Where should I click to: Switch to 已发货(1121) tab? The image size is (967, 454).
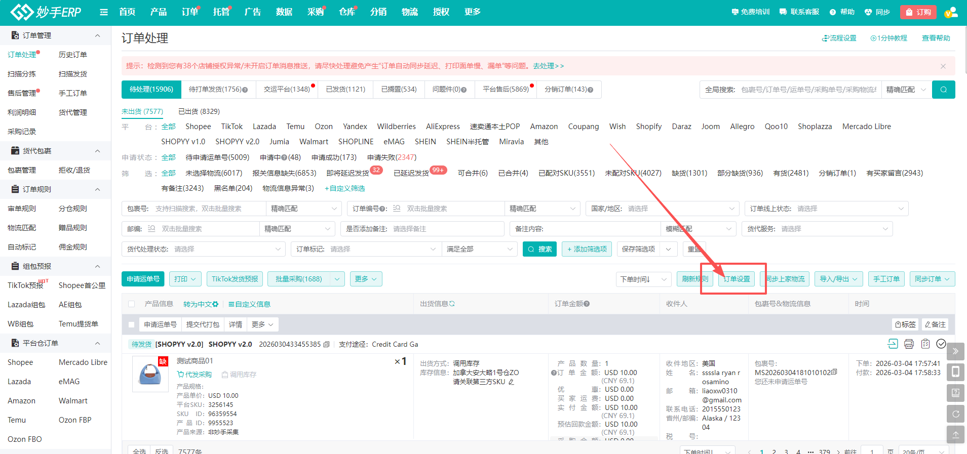click(345, 89)
